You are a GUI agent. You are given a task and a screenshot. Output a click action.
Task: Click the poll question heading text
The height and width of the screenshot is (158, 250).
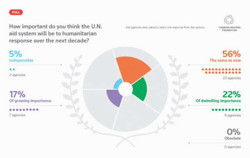click(56, 33)
